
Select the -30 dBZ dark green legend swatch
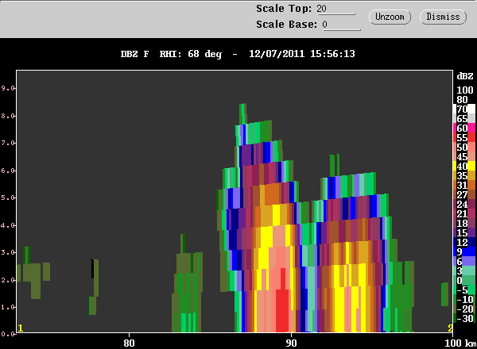pyautogui.click(x=464, y=318)
